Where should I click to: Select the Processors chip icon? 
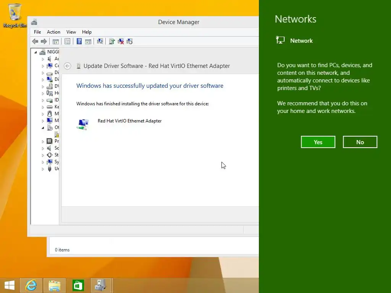point(50,141)
